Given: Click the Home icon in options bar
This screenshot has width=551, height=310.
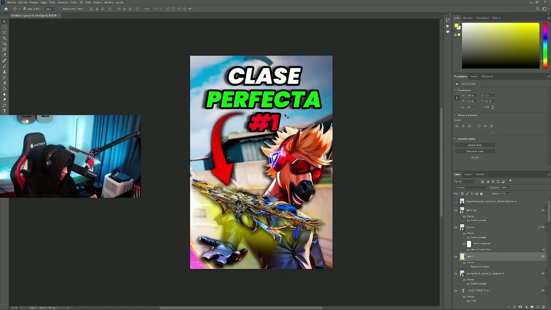Looking at the screenshot, I should point(6,9).
